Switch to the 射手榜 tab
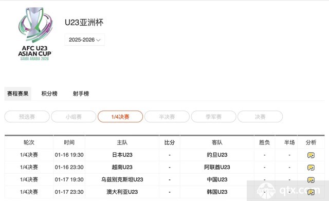Viewport: 329px width, 201px height. point(81,94)
